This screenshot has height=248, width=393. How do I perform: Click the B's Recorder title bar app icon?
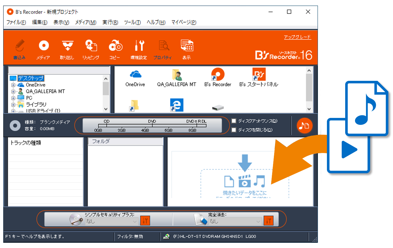pyautogui.click(x=10, y=12)
